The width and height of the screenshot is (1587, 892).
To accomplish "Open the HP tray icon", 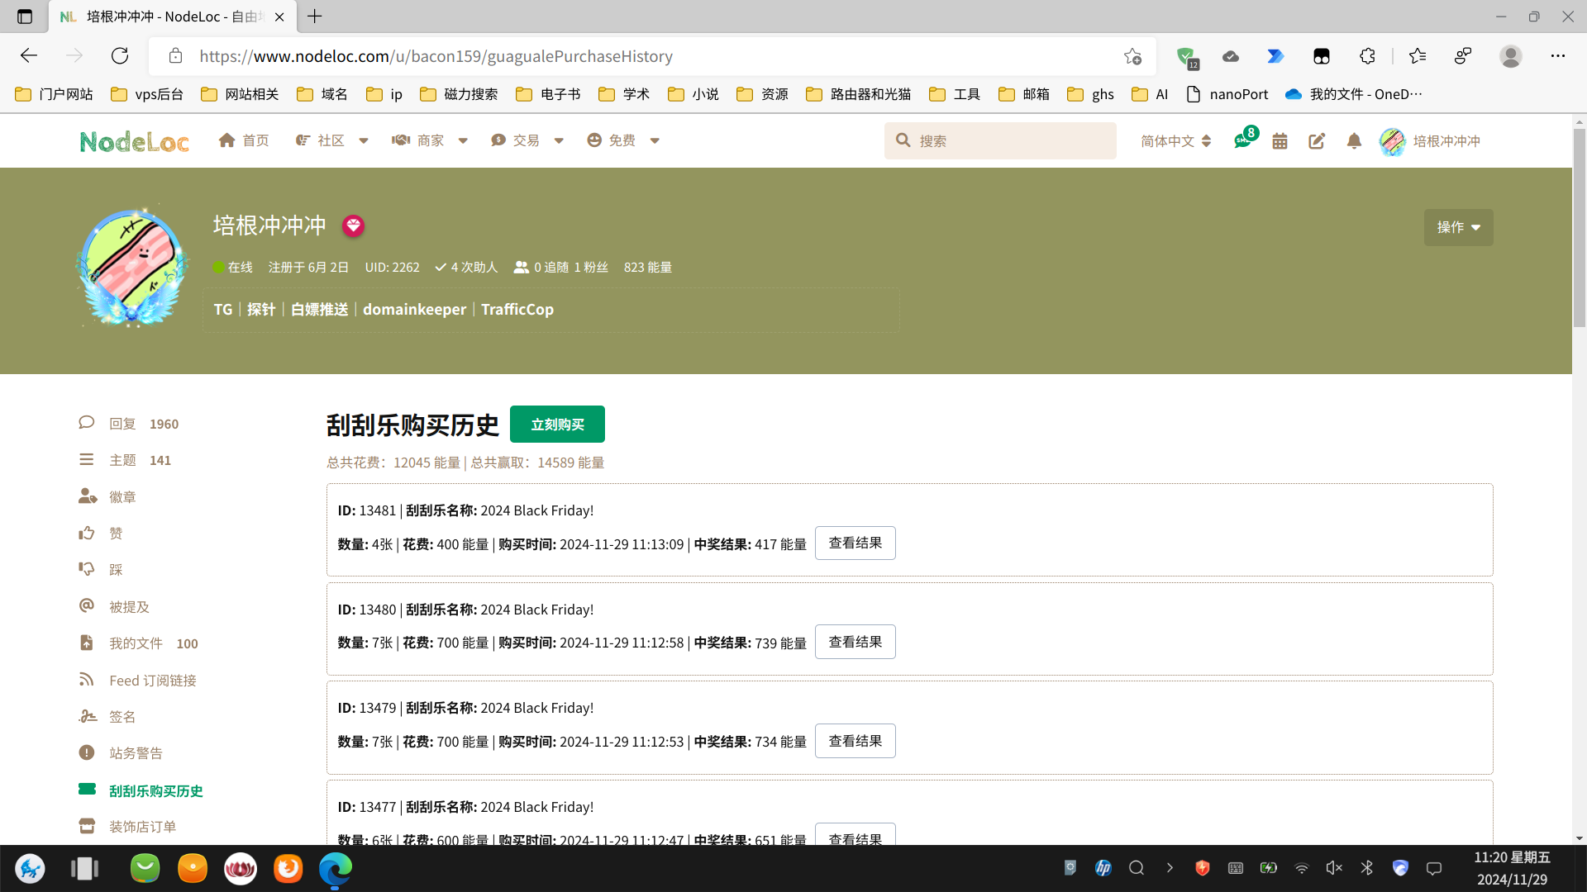I will [1103, 868].
